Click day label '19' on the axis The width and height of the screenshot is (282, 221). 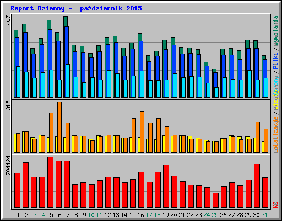coord(165,215)
